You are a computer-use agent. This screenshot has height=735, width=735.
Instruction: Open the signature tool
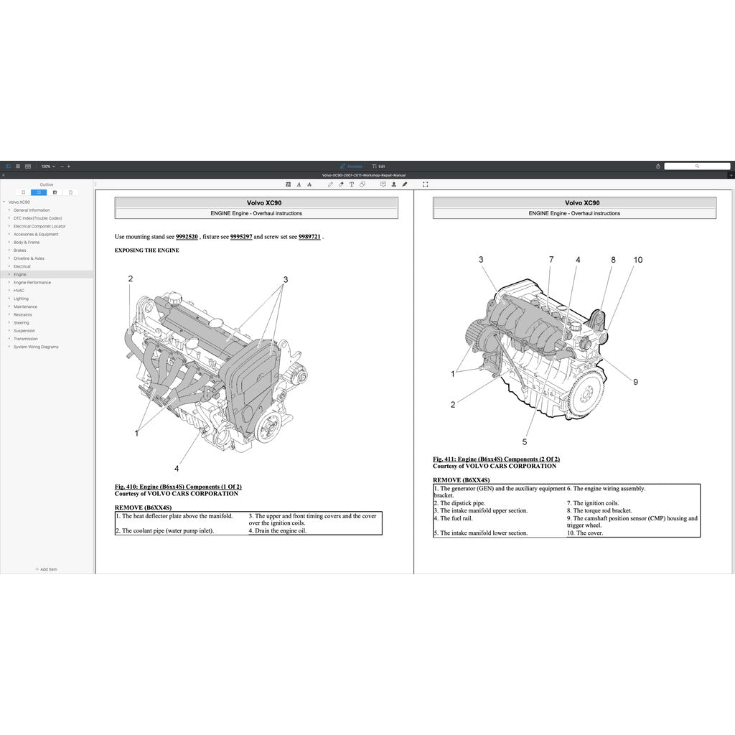pos(404,184)
